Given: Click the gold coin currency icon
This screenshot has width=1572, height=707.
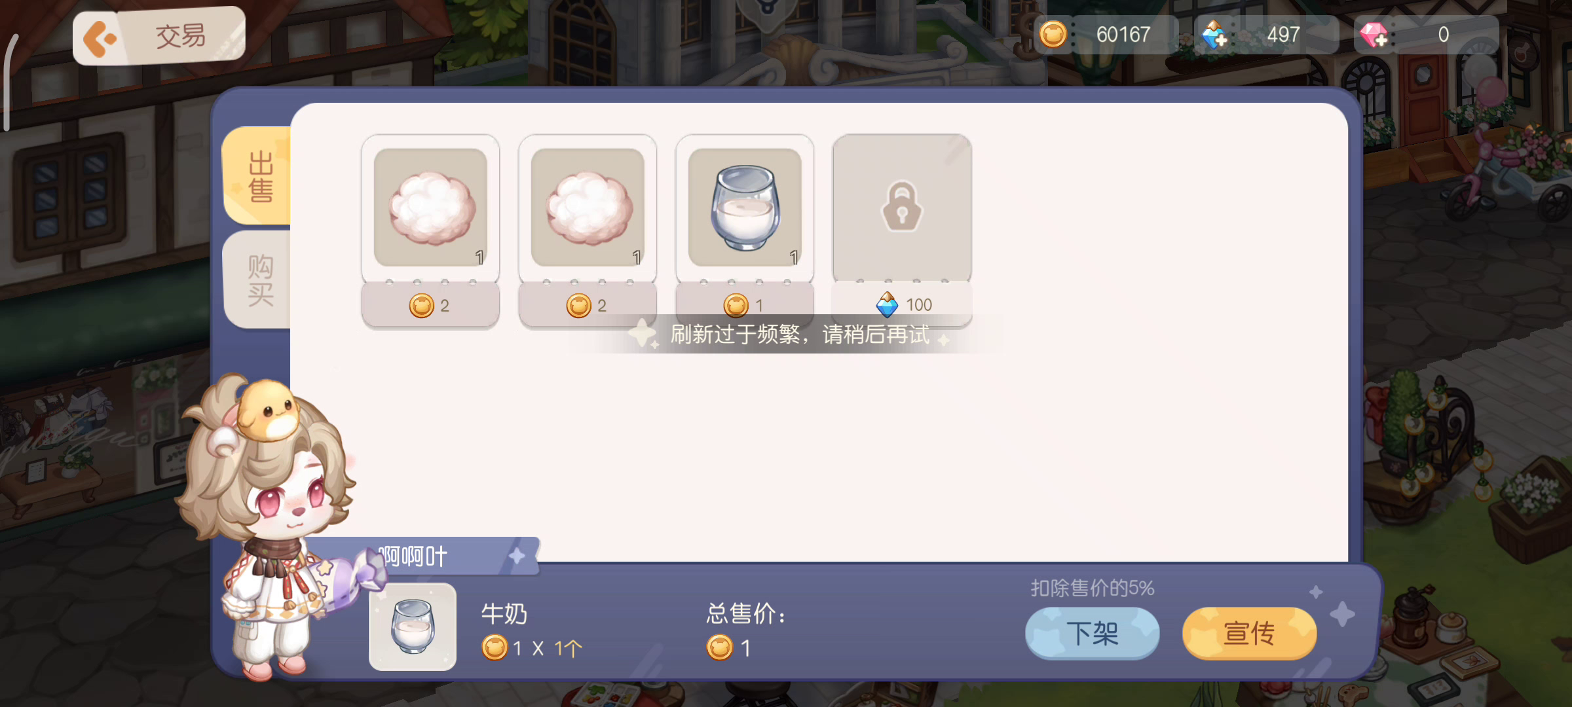Looking at the screenshot, I should point(1053,35).
